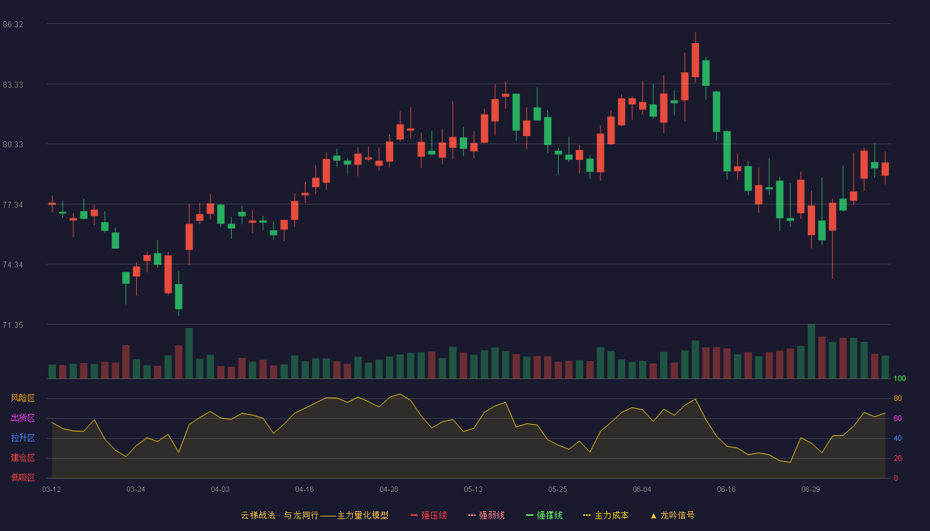Click the 04-28 date axis label
The height and width of the screenshot is (531, 930).
click(389, 489)
